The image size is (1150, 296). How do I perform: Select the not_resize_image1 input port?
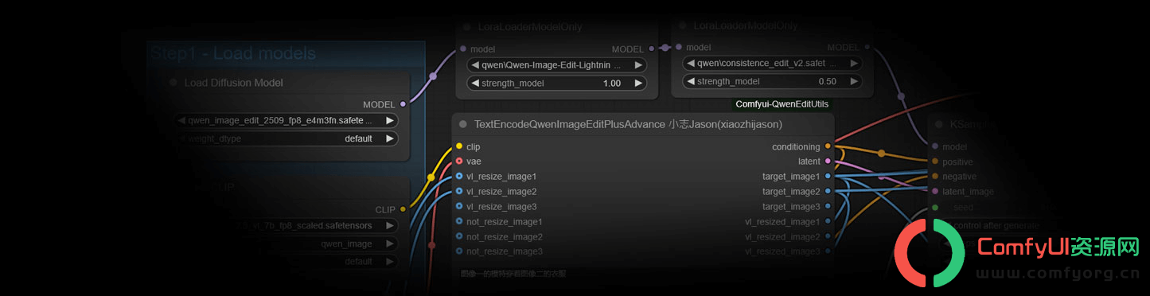[x=459, y=221]
